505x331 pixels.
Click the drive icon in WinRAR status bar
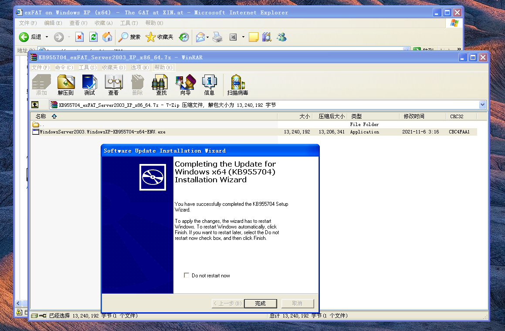click(34, 316)
